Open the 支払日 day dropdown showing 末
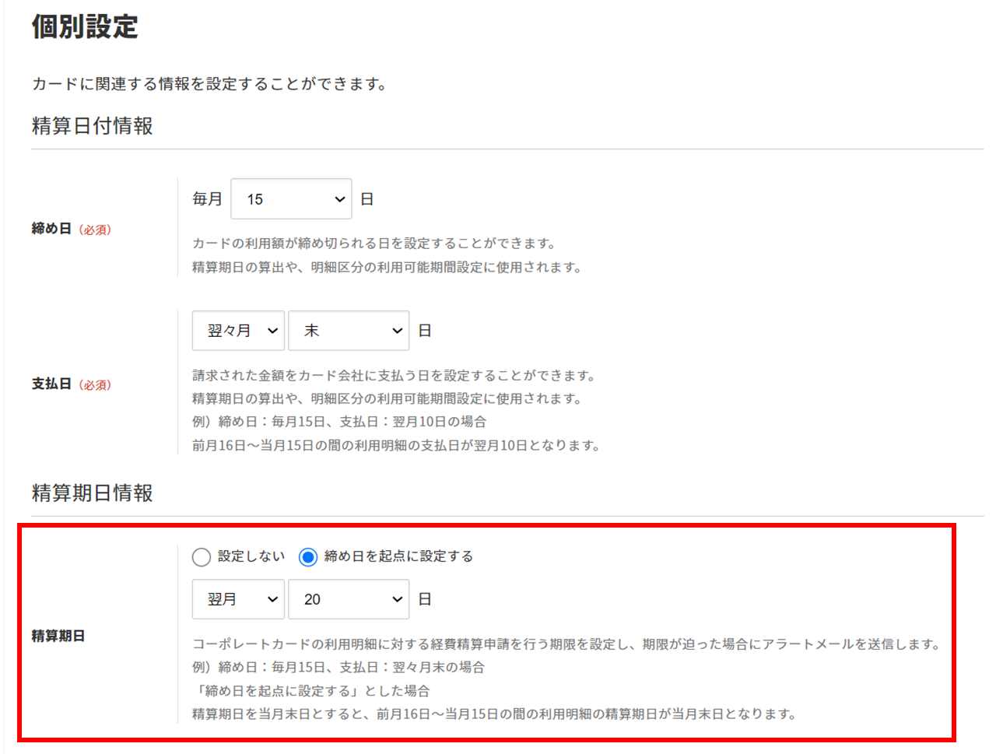Image resolution: width=1003 pixels, height=754 pixels. 348,331
